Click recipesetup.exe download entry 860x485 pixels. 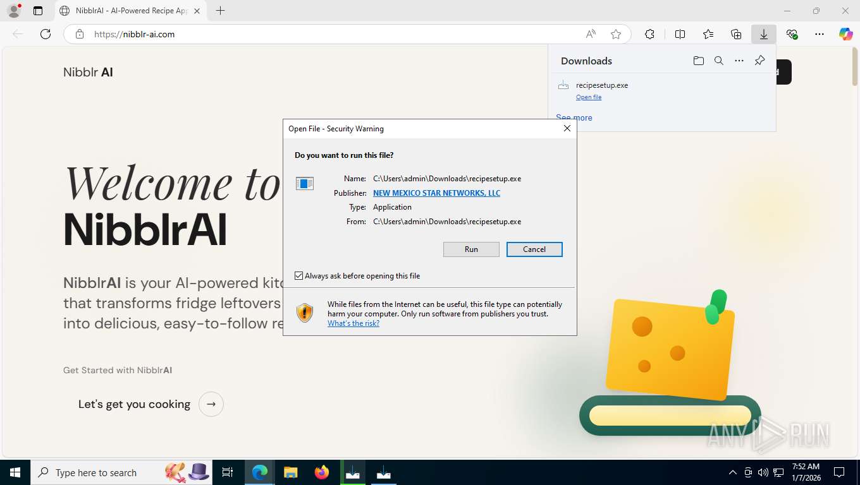(662, 90)
